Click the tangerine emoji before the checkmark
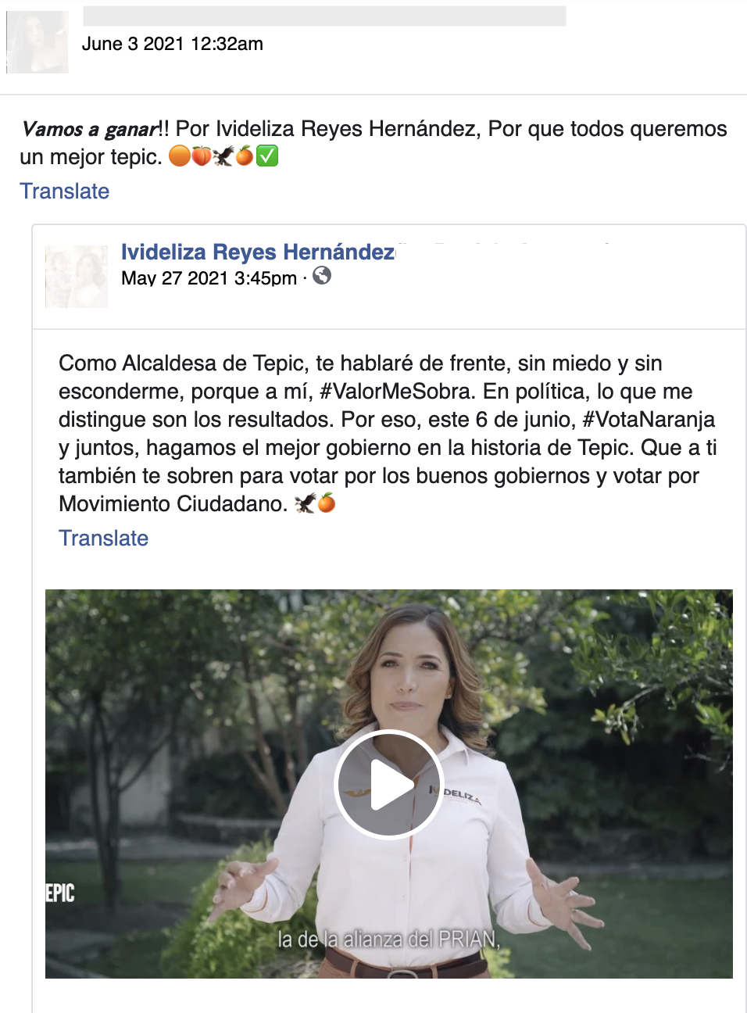This screenshot has width=747, height=1013. (x=245, y=156)
